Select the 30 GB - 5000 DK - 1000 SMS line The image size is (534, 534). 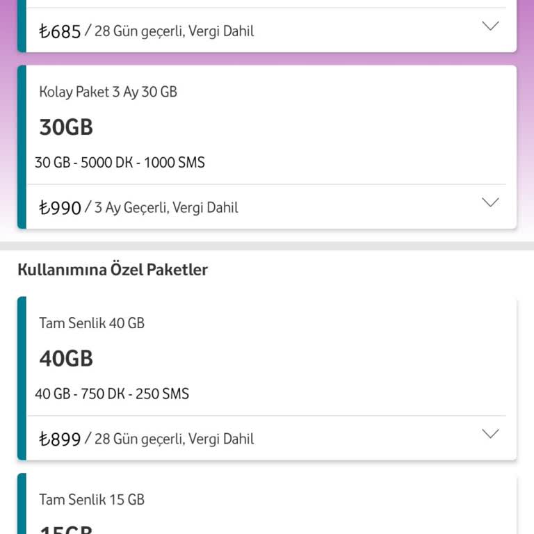[x=120, y=163]
